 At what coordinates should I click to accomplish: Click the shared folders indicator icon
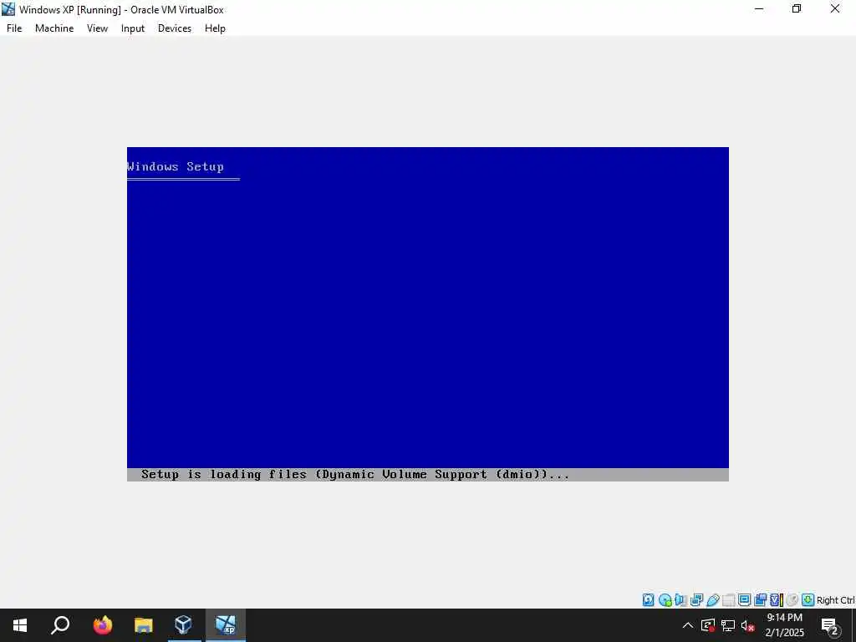click(x=728, y=600)
